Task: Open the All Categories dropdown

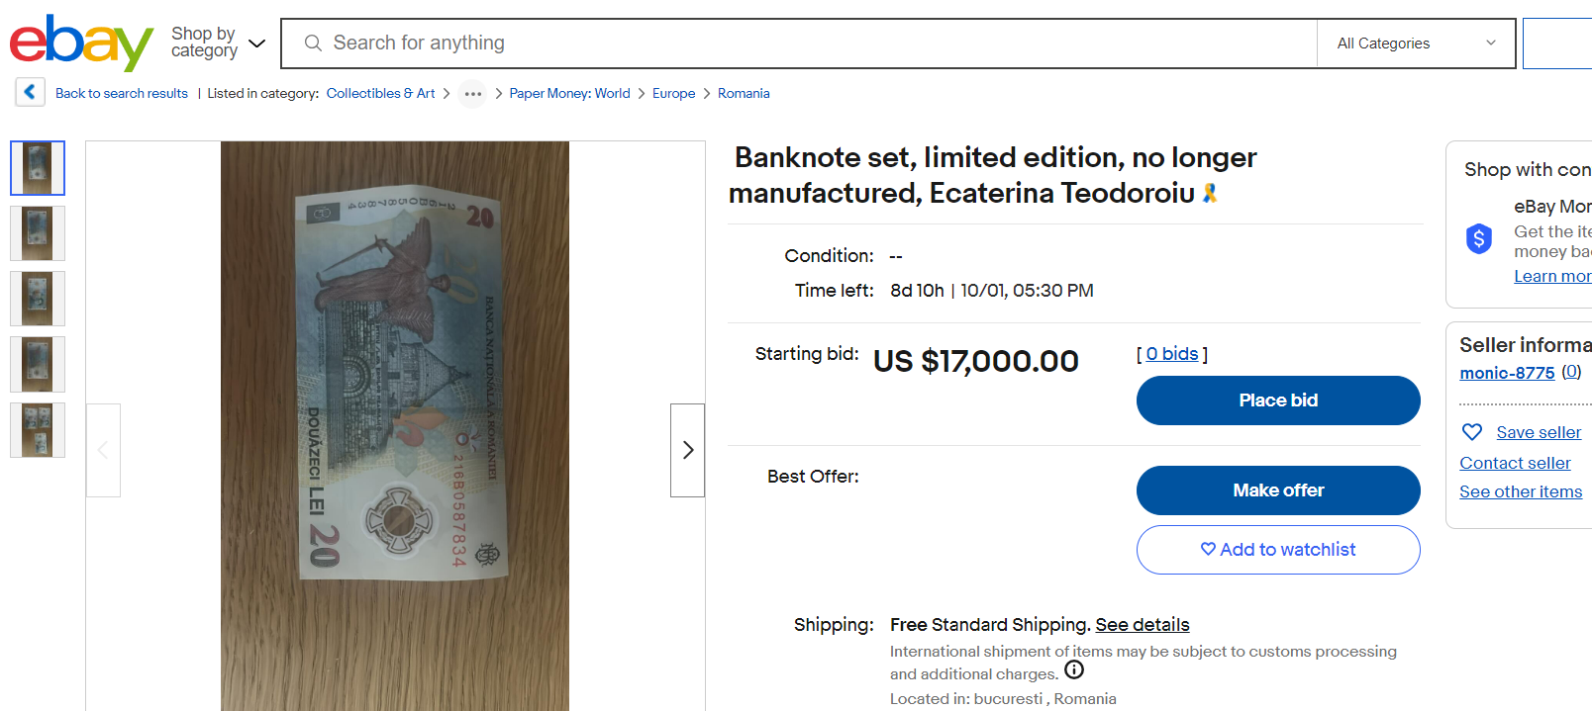Action: (x=1415, y=44)
